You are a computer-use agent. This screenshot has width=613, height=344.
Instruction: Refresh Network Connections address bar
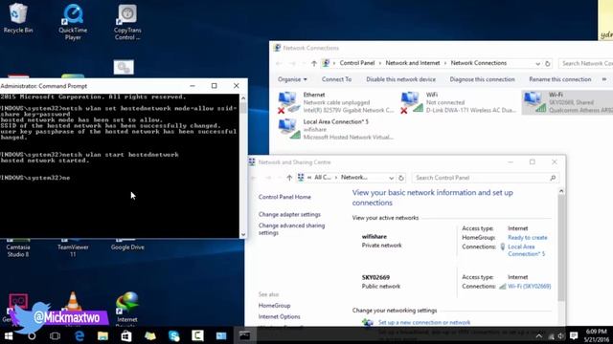[547, 64]
